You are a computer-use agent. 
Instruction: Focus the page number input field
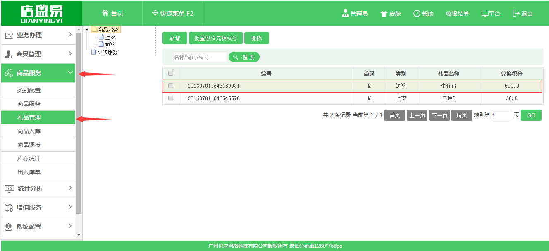(x=502, y=115)
